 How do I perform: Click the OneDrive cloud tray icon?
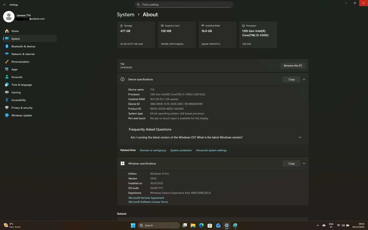[324, 225]
